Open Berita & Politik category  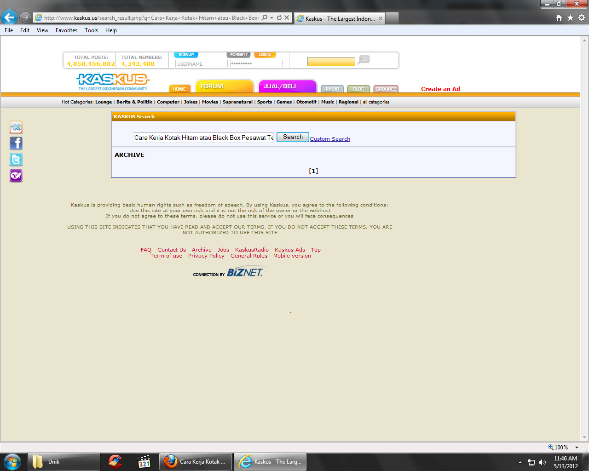tap(134, 102)
